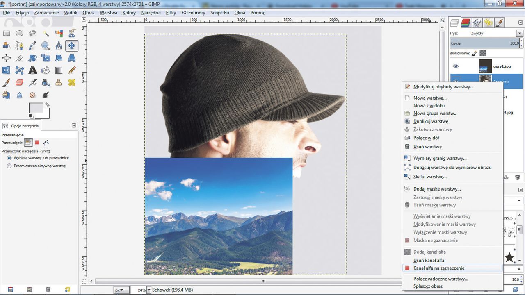525x295 pixels.
Task: Select the Free Select lasso tool
Action: click(x=32, y=33)
